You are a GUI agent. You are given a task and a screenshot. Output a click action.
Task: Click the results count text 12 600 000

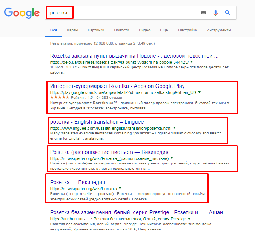(x=103, y=43)
